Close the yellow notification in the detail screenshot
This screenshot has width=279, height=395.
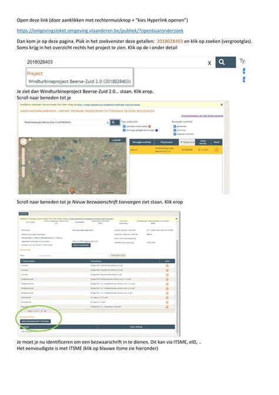coord(177,219)
